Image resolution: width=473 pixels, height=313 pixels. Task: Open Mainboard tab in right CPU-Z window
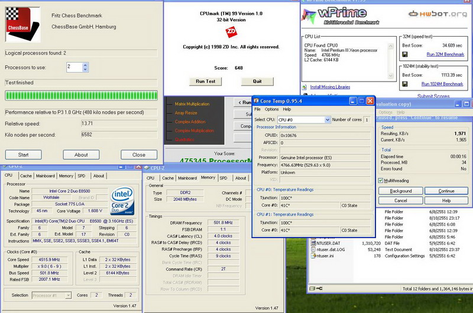[x=187, y=178]
